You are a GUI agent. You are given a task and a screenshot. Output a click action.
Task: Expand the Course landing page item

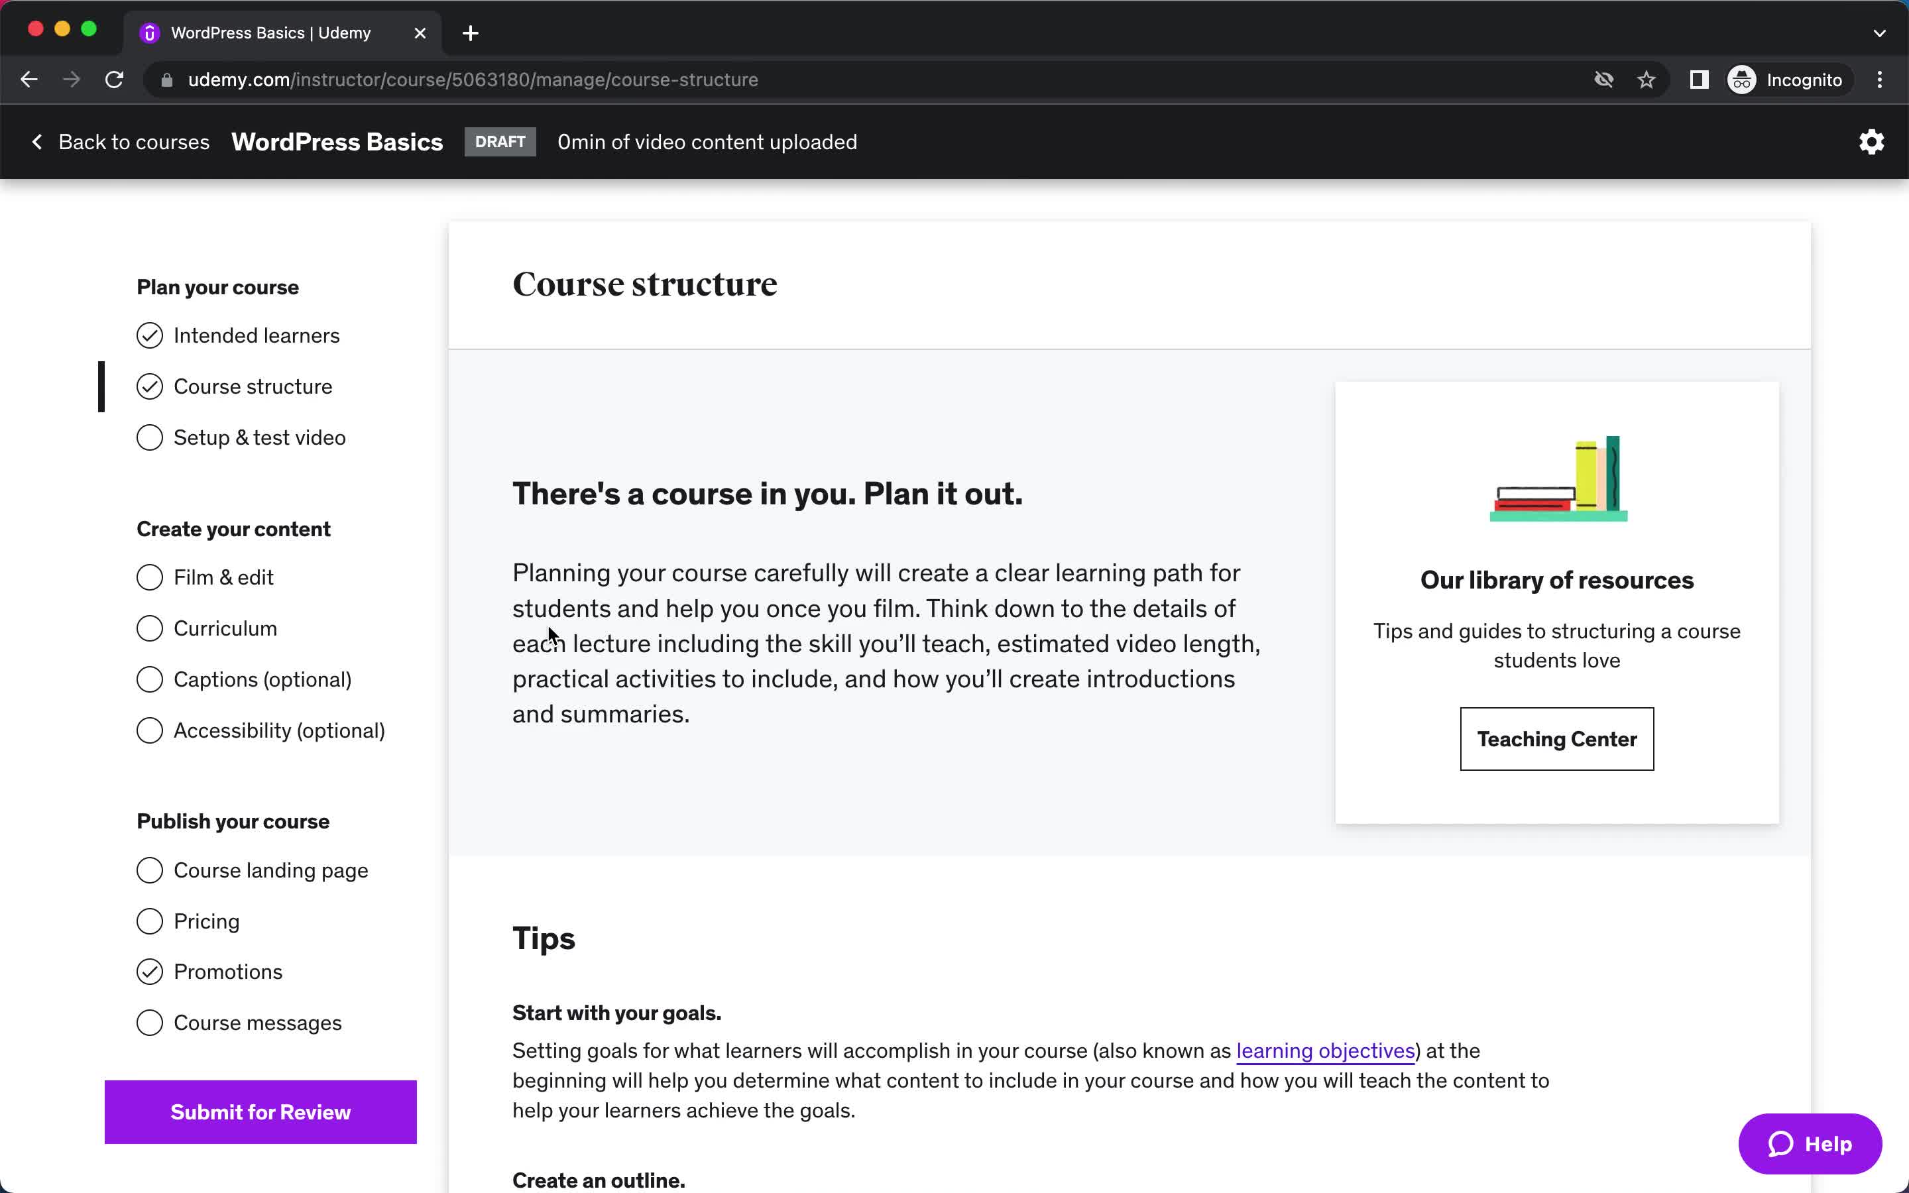point(269,870)
